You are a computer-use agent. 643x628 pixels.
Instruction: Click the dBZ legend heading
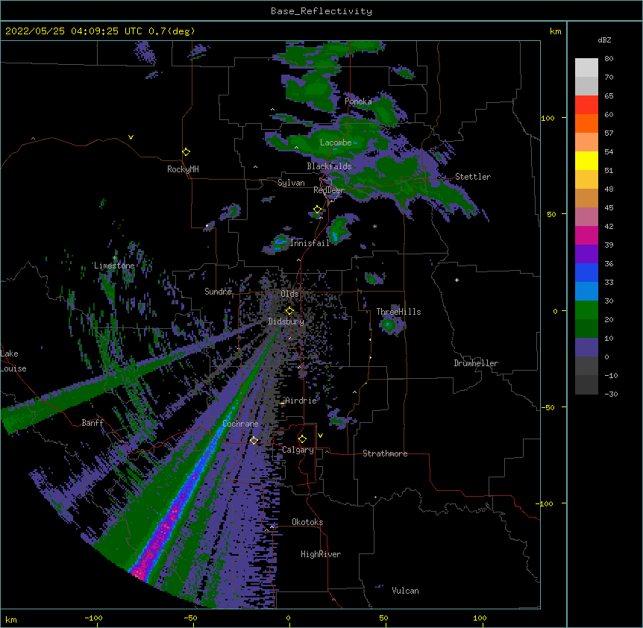(x=604, y=40)
